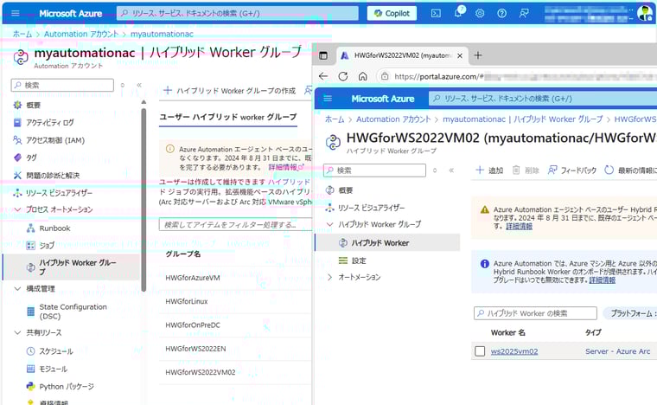Click the ホーム breadcrumb in the back window
Image resolution: width=657 pixels, height=405 pixels.
pos(22,34)
